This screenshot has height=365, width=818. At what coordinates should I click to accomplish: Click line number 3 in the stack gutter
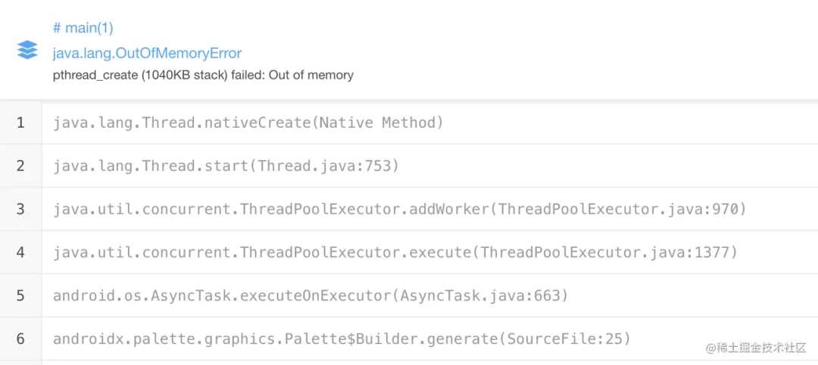point(20,209)
